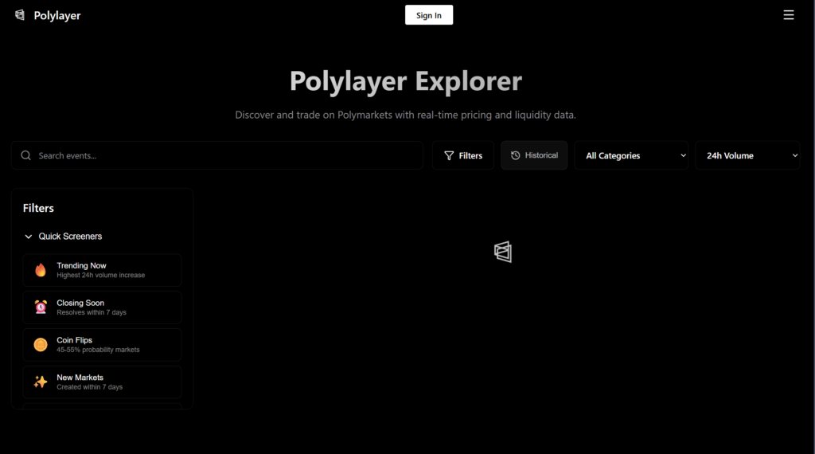This screenshot has height=454, width=815.
Task: Click the loading logo in content area
Action: [x=502, y=252]
